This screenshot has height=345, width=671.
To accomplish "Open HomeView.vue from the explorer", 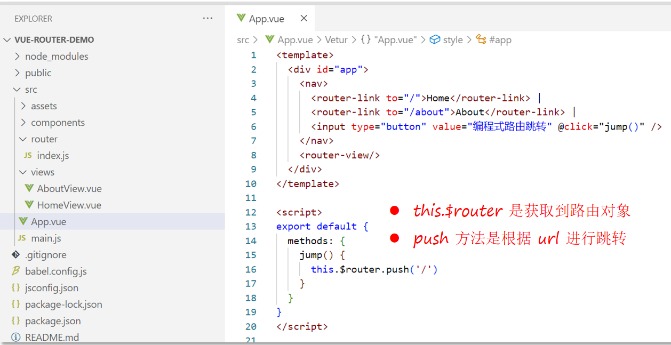I will 69,205.
